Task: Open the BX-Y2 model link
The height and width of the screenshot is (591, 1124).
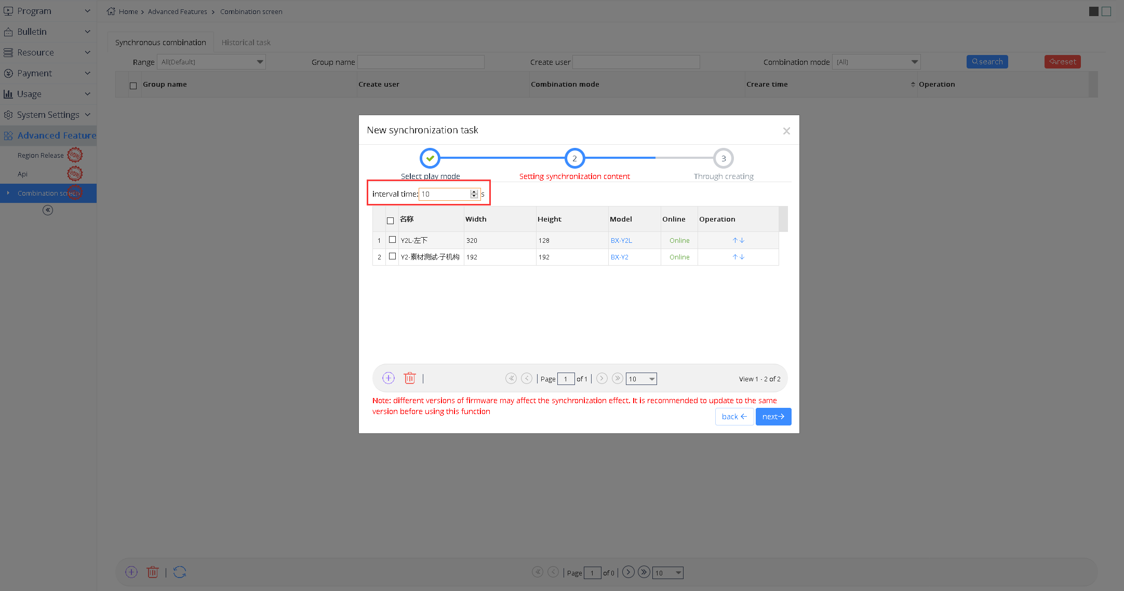Action: [x=620, y=257]
